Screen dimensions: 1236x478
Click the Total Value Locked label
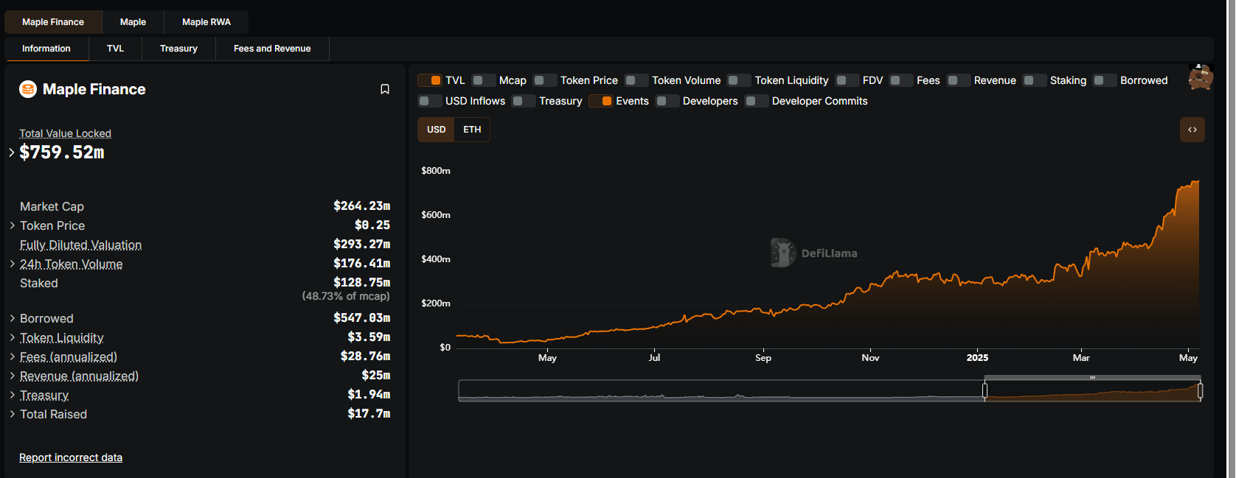click(65, 133)
